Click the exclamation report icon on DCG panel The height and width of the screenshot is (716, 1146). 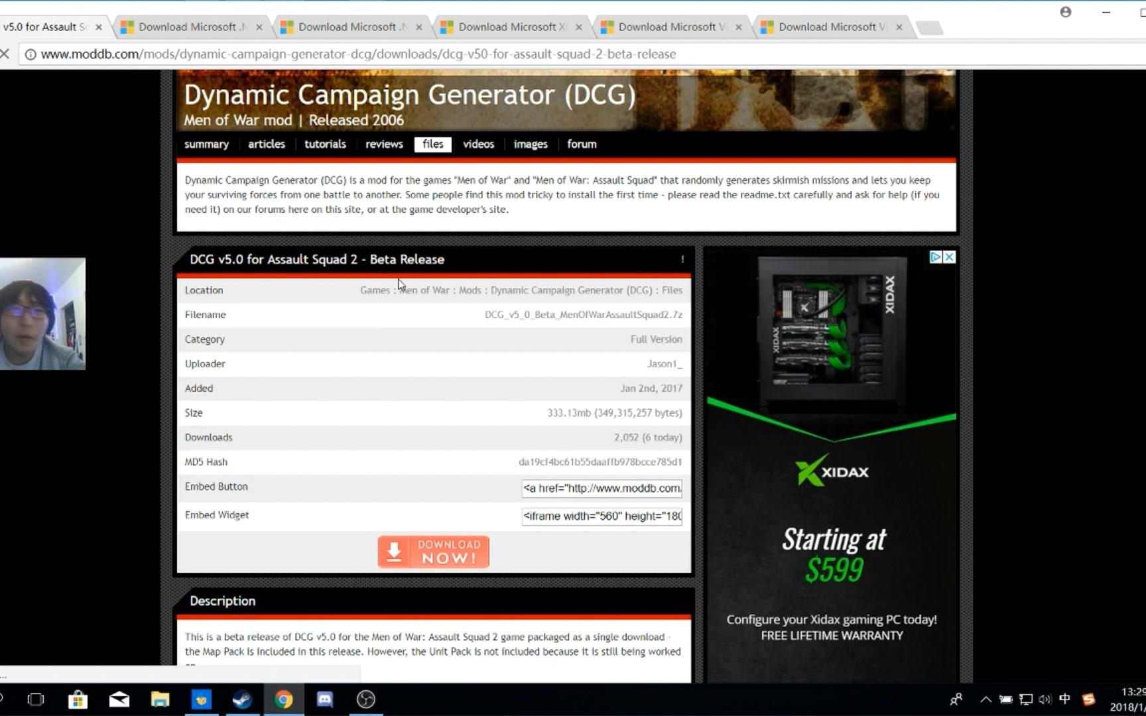tap(682, 259)
